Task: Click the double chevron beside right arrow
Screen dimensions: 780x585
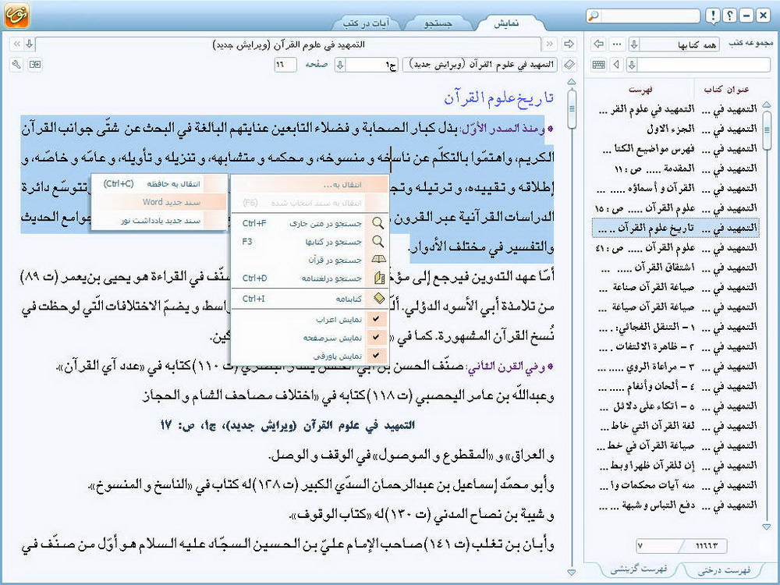Action: click(x=550, y=44)
